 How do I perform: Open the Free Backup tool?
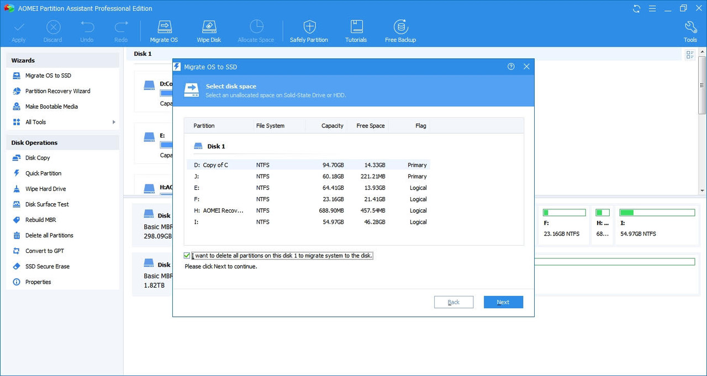400,31
